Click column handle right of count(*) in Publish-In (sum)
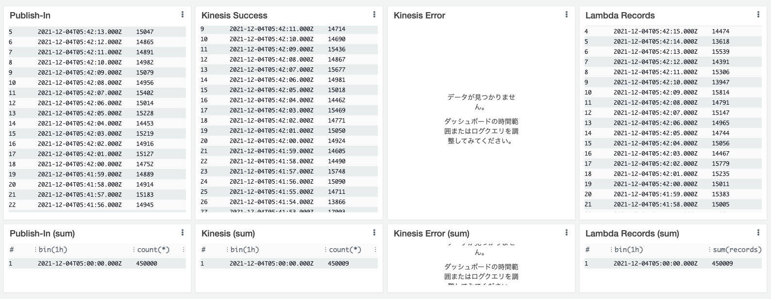 tap(184, 250)
